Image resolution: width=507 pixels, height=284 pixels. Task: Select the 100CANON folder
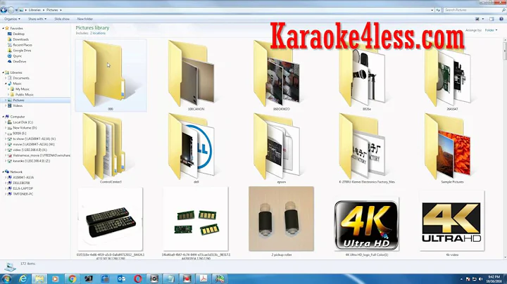tap(196, 76)
